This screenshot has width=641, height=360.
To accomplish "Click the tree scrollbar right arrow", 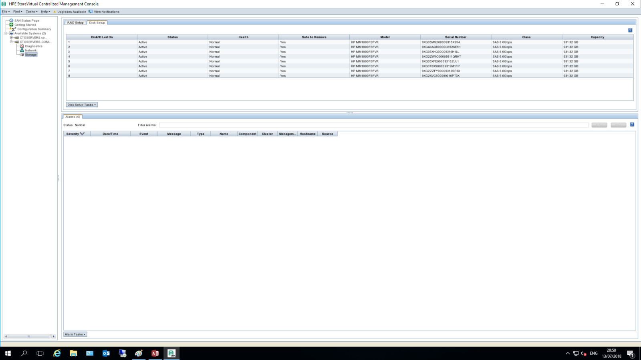I will (54, 336).
